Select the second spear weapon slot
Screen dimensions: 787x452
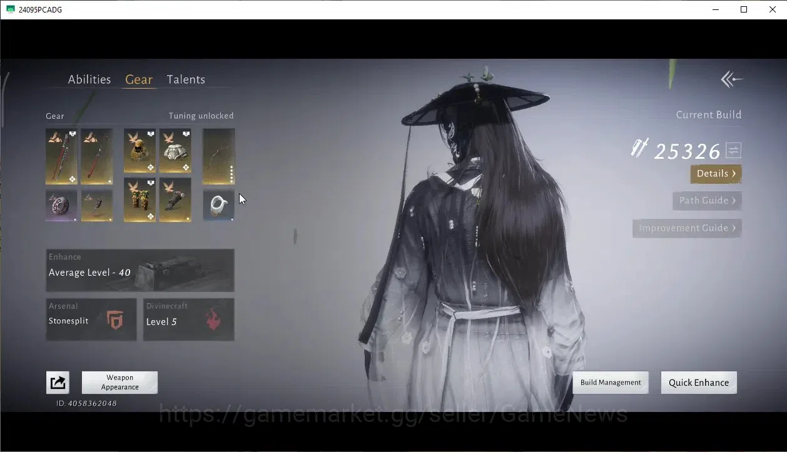tap(97, 156)
